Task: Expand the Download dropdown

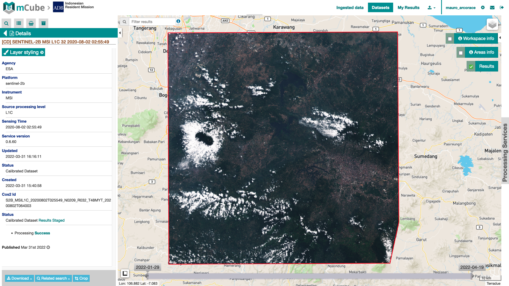Action: [x=19, y=278]
